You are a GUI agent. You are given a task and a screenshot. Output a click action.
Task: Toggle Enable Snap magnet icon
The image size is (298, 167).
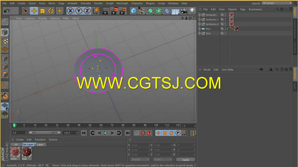[5, 96]
